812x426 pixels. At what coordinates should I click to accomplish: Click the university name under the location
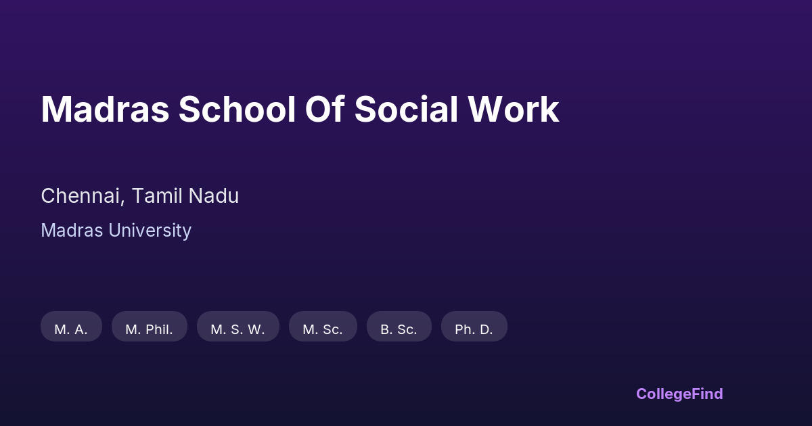(x=116, y=231)
